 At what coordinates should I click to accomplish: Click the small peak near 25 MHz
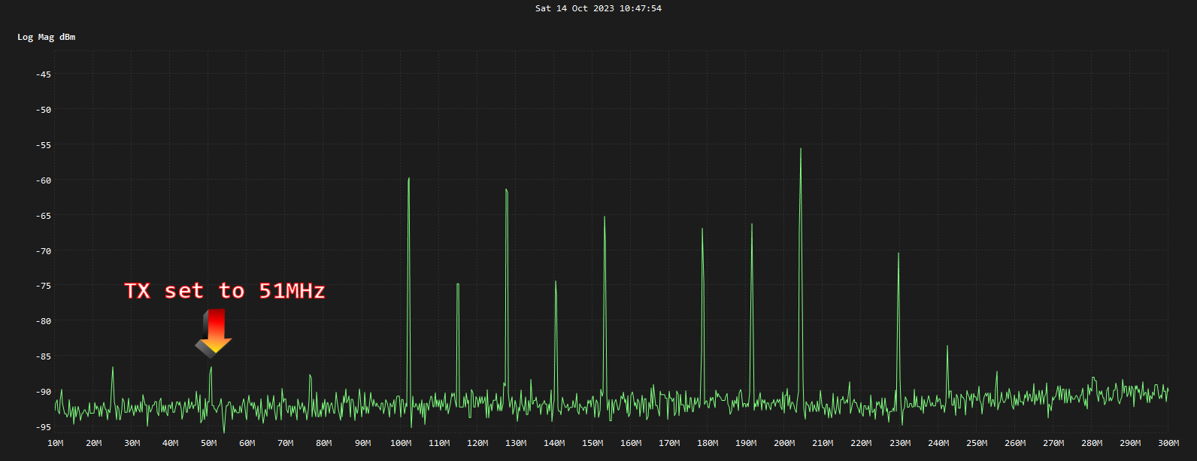pyautogui.click(x=113, y=368)
